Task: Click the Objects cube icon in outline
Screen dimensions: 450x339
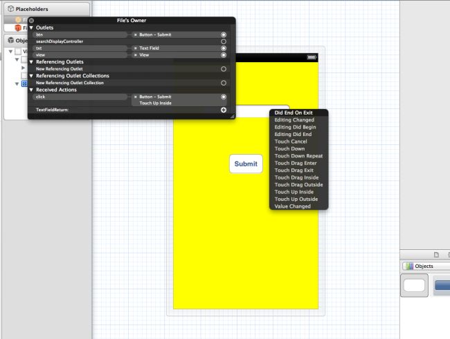Action: pyautogui.click(x=10, y=40)
